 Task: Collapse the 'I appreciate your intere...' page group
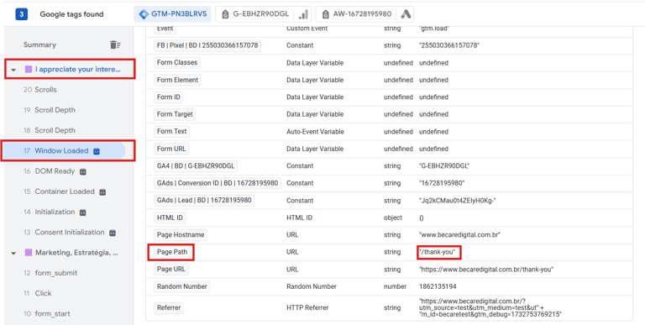[x=13, y=70]
